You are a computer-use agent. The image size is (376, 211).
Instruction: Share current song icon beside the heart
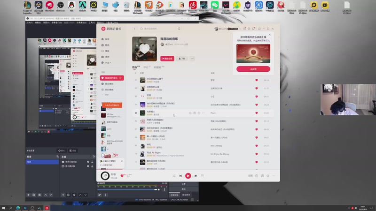point(128,176)
